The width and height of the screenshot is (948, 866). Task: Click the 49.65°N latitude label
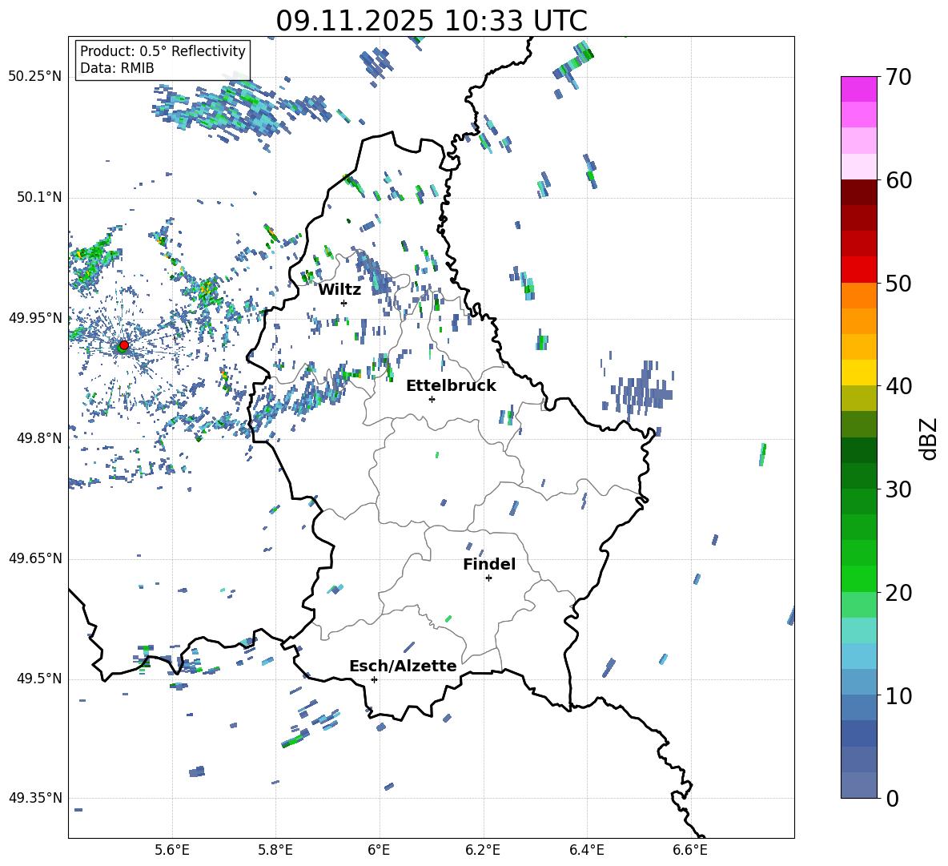[x=35, y=558]
